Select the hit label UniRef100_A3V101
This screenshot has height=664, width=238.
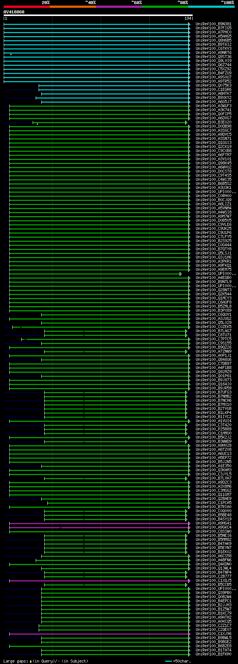(213, 159)
